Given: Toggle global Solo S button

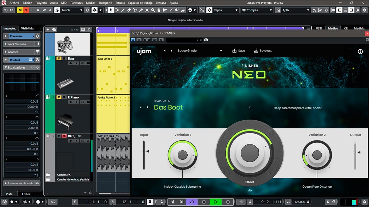Looking at the screenshot, I should coord(26,10).
